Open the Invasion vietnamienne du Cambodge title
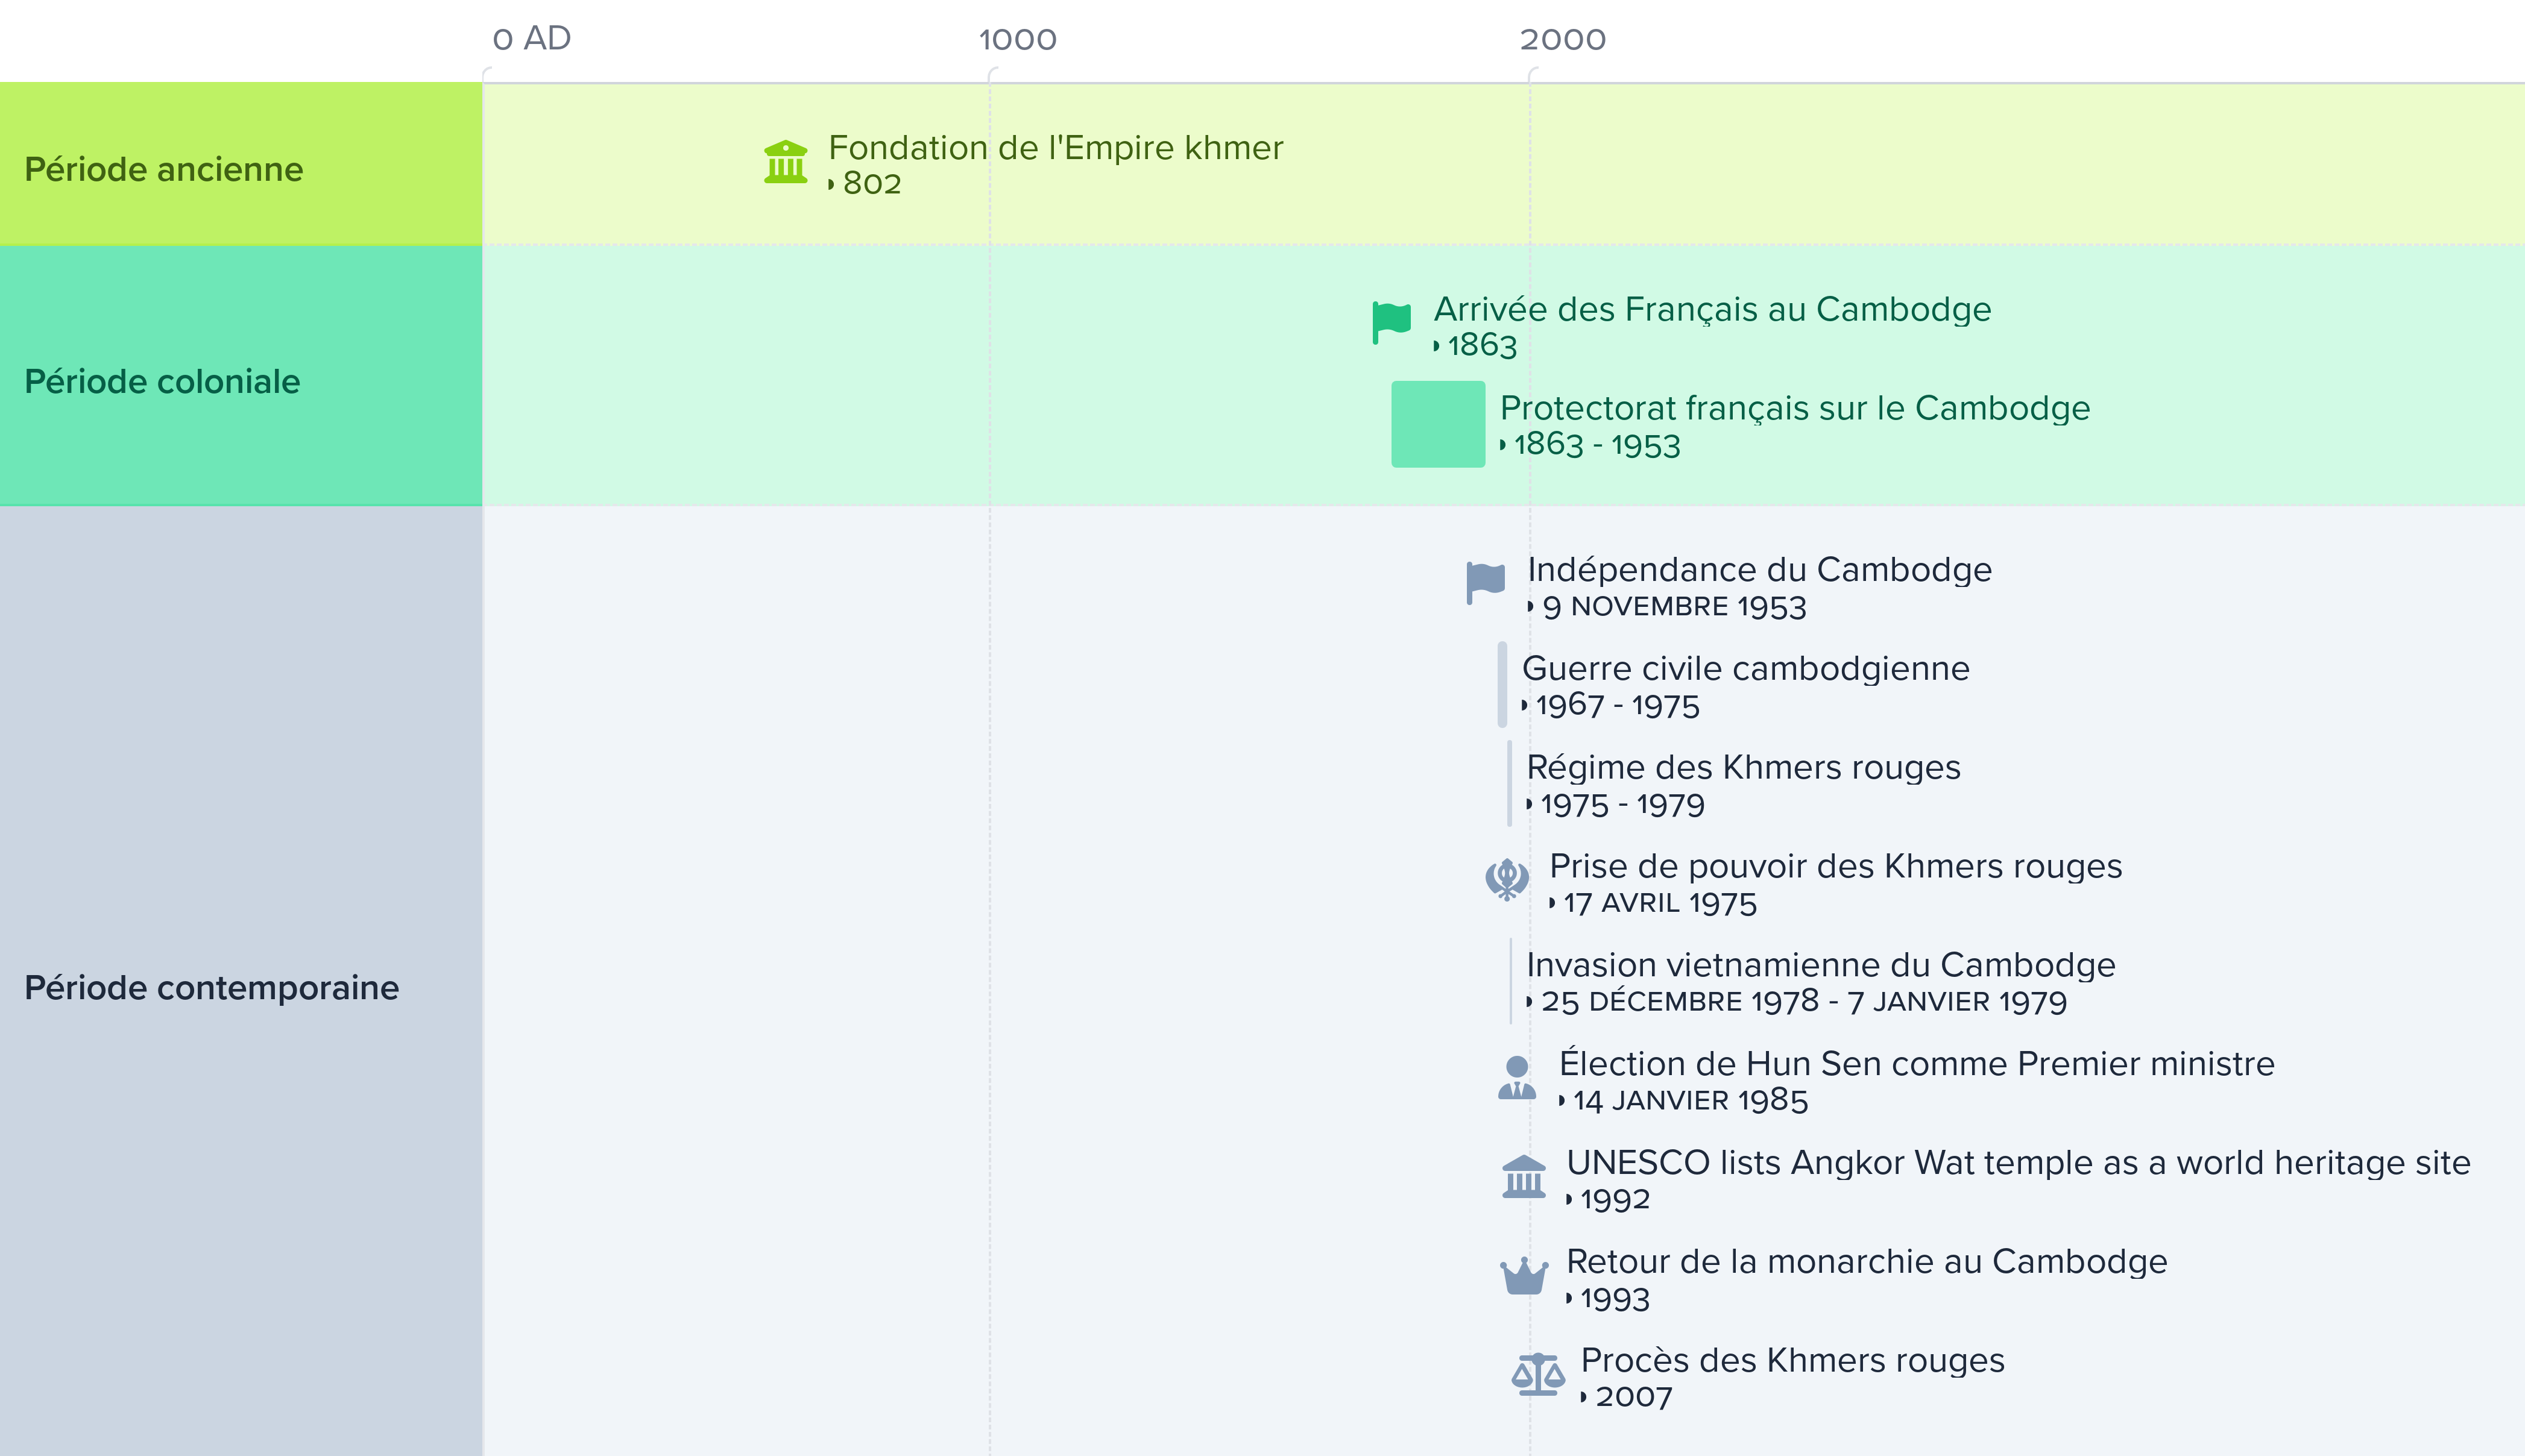Screen dimensions: 2525x1456 pyautogui.click(x=1820, y=965)
